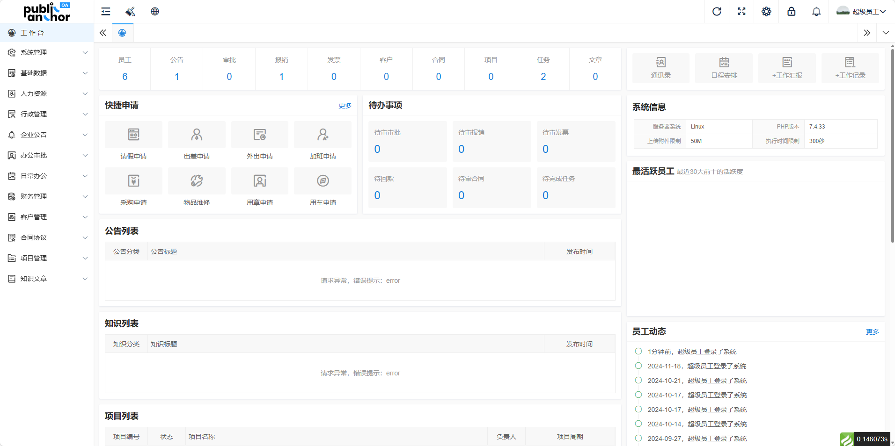Open the 出差申请 quick application icon

coord(197,135)
